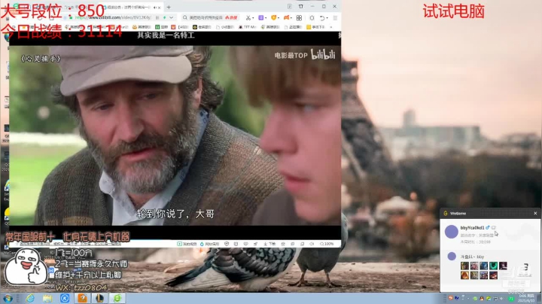Viewport: 542px width, 304px height.
Task: Click the bilibili video player area
Action: point(175,135)
